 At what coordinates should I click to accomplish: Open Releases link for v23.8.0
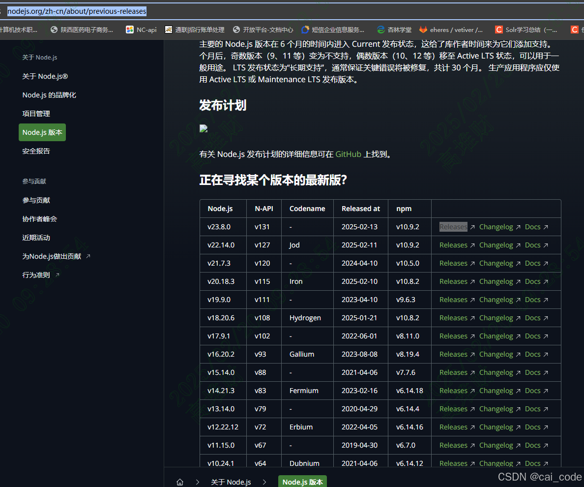pos(453,227)
